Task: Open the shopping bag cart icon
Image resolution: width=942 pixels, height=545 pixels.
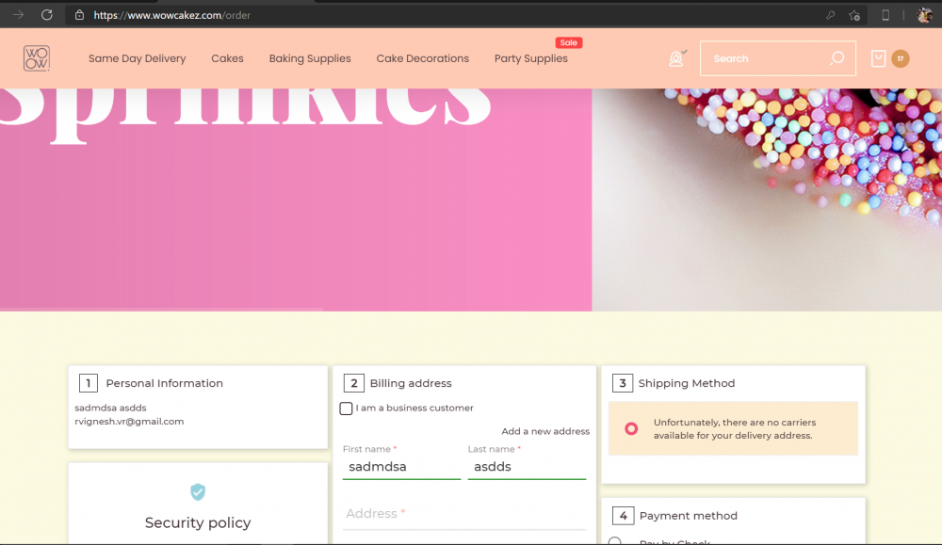Action: (x=879, y=58)
